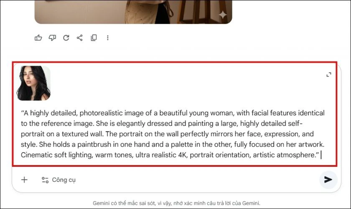Click the word "Cinematic" in the prompt
Image resolution: width=351 pixels, height=209 pixels.
coord(36,155)
